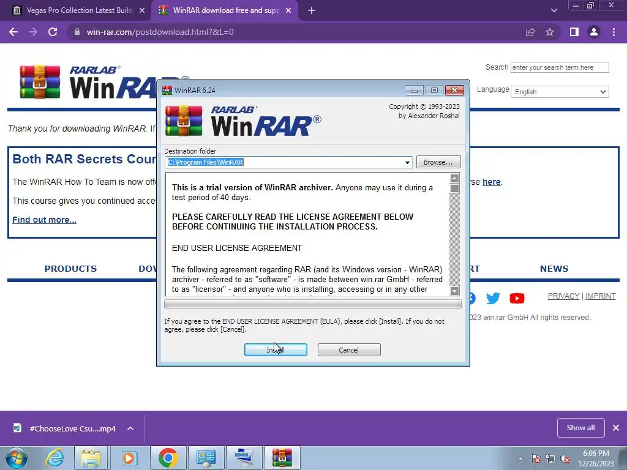This screenshot has height=470, width=627.
Task: Open Chrome three-dot menu
Action: 614,32
